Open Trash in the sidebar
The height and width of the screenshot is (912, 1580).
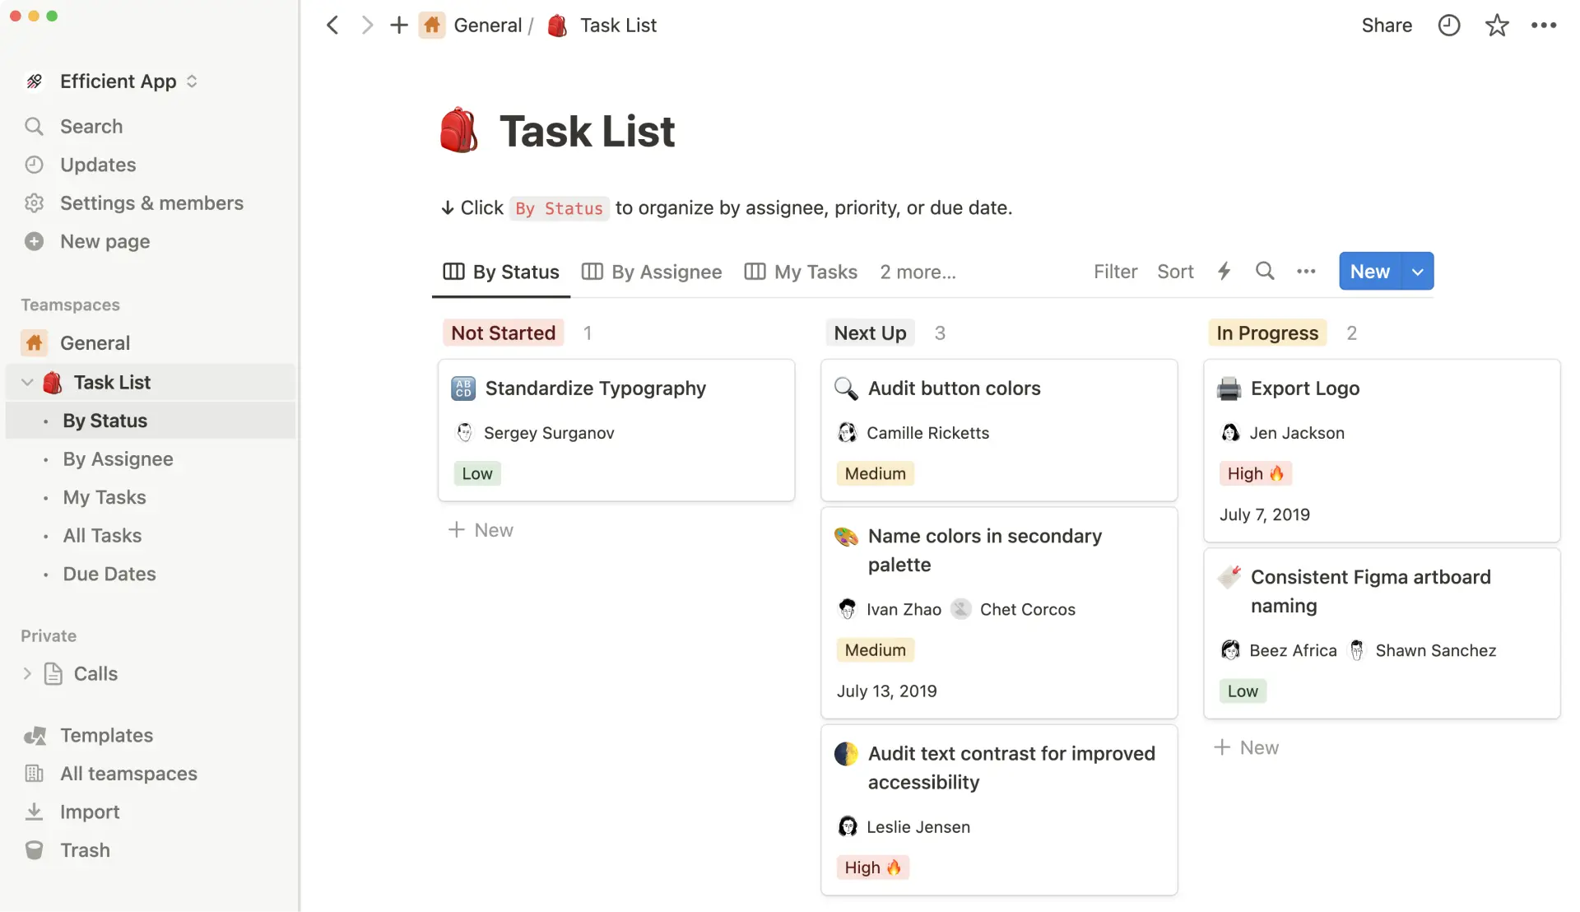coord(85,850)
